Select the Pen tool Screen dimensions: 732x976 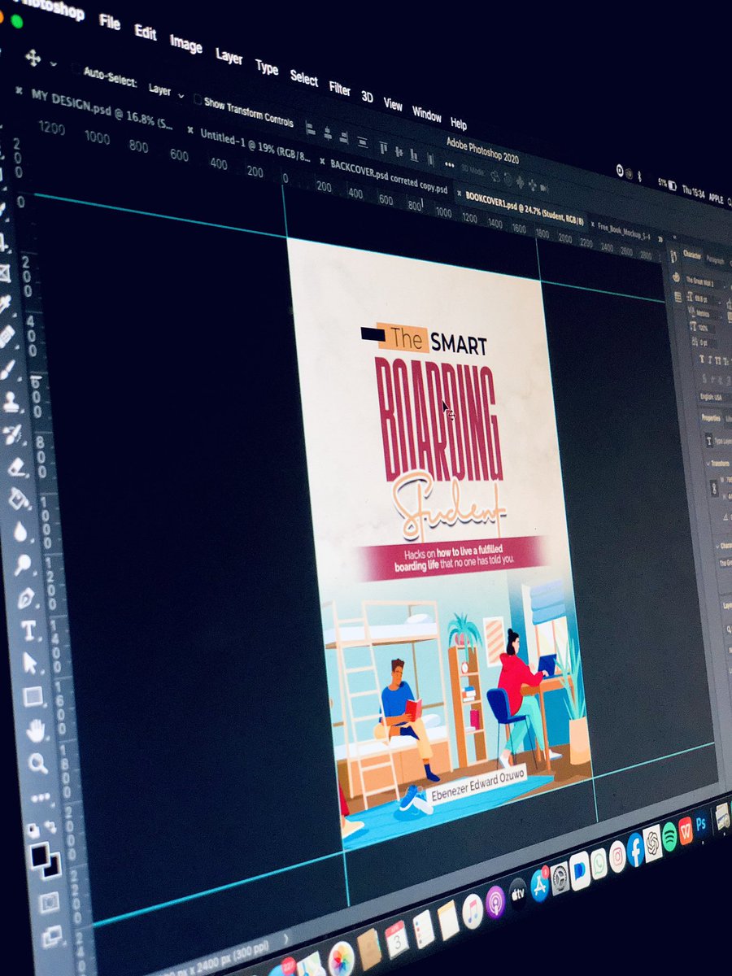tap(25, 599)
